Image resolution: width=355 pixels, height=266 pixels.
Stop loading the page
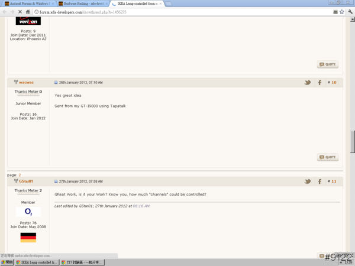click(x=20, y=12)
